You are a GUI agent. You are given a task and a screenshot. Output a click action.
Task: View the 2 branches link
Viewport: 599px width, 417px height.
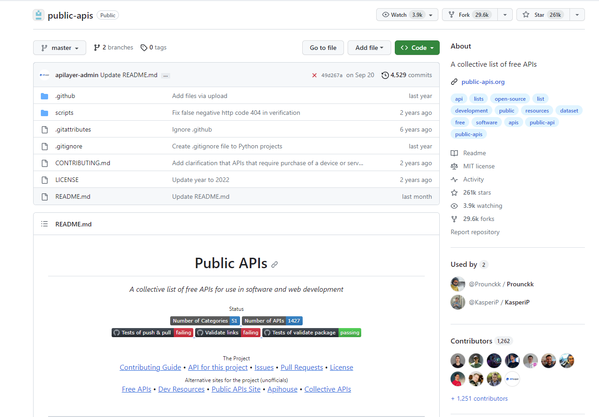(113, 47)
